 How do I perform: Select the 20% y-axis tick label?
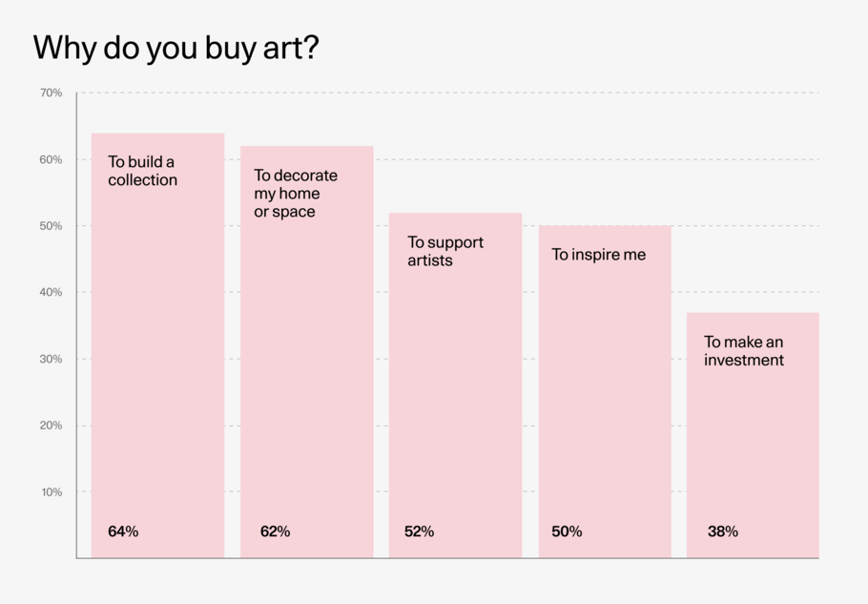click(51, 426)
